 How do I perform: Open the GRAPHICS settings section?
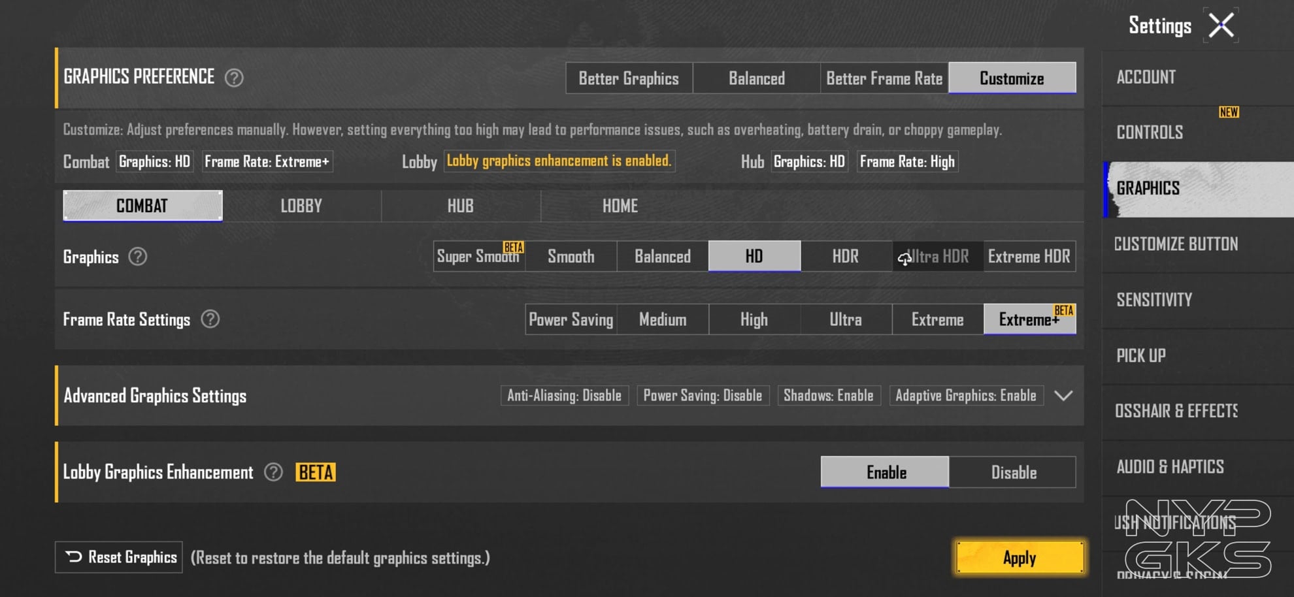(x=1197, y=189)
